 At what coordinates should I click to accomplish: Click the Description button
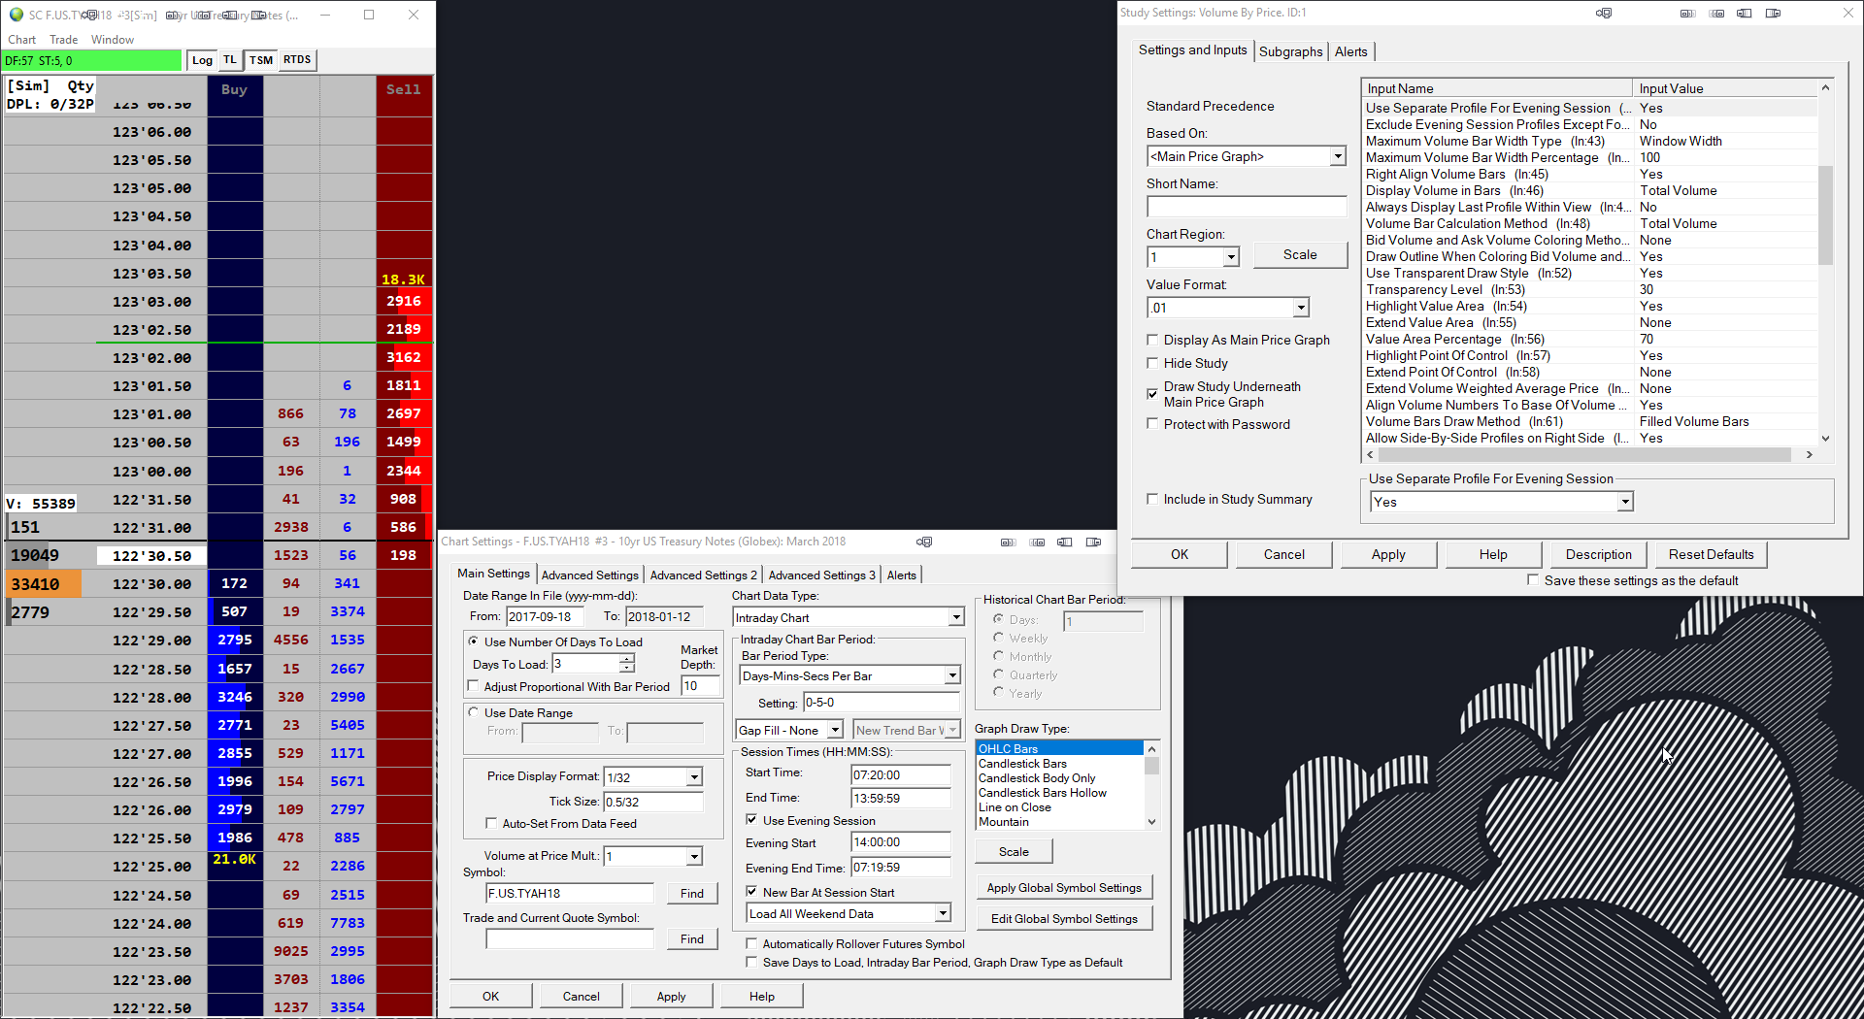(x=1598, y=554)
